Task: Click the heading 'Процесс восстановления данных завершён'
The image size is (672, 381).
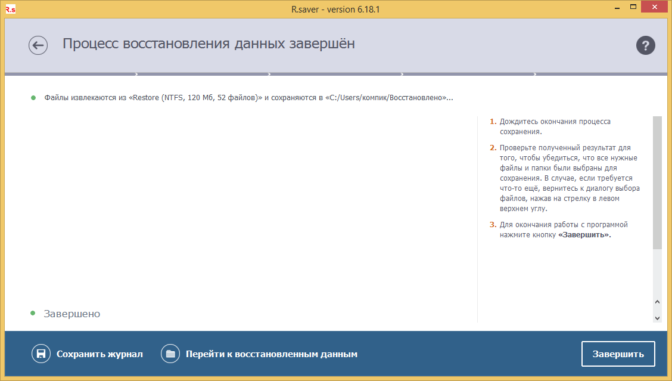Action: point(209,44)
